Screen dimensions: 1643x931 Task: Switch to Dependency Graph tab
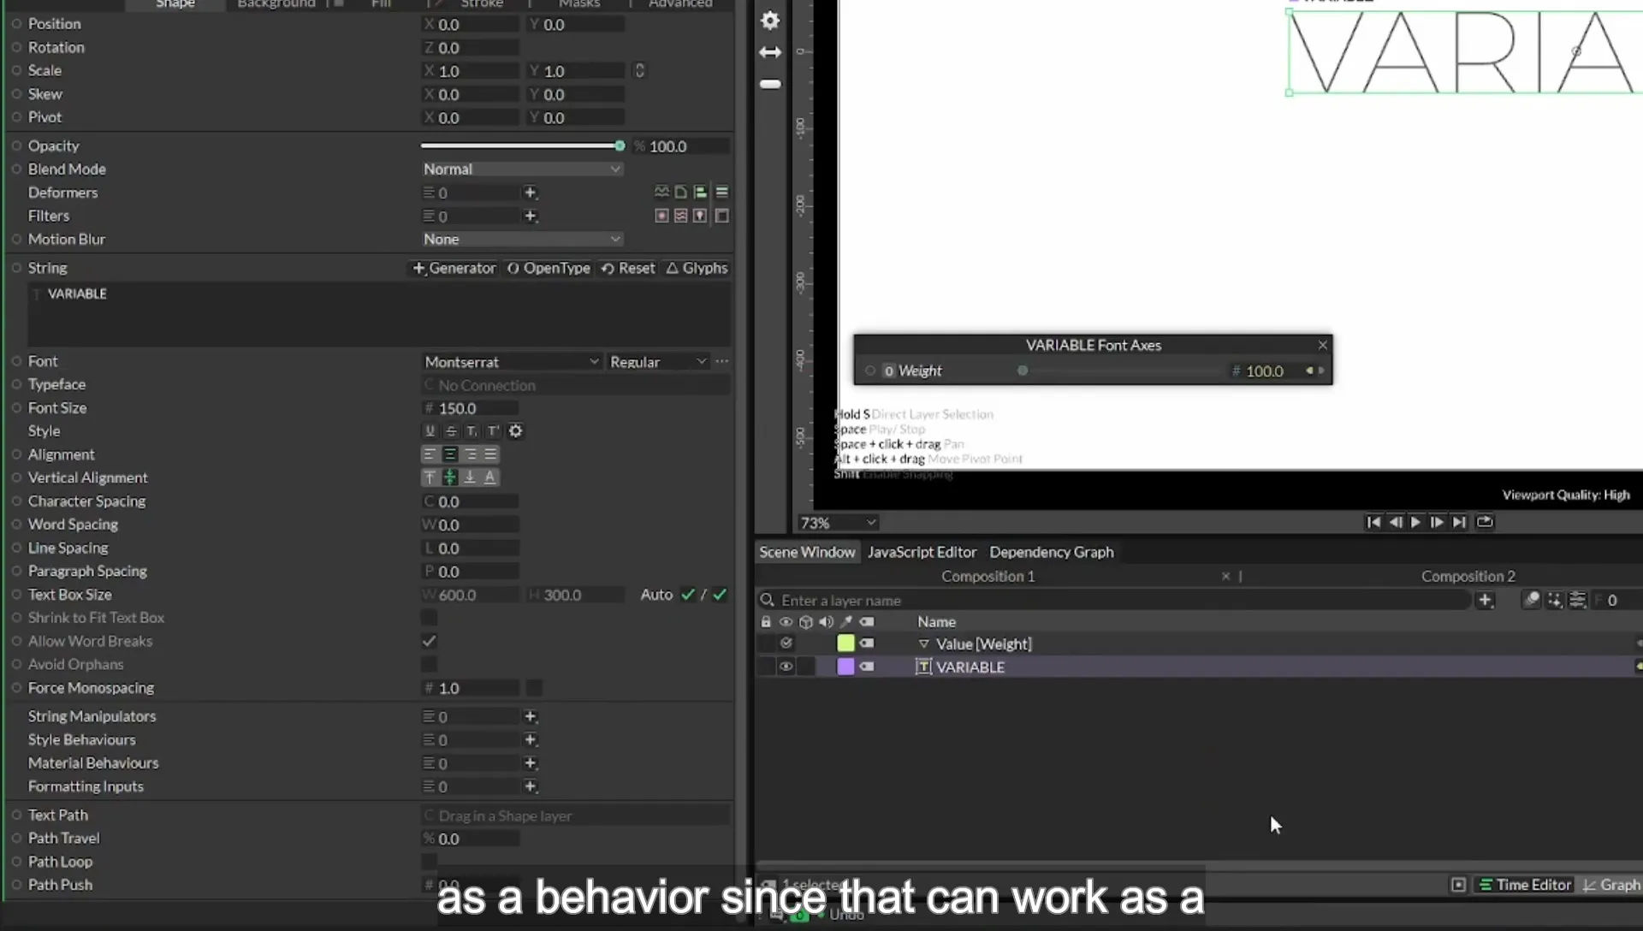[x=1052, y=553]
